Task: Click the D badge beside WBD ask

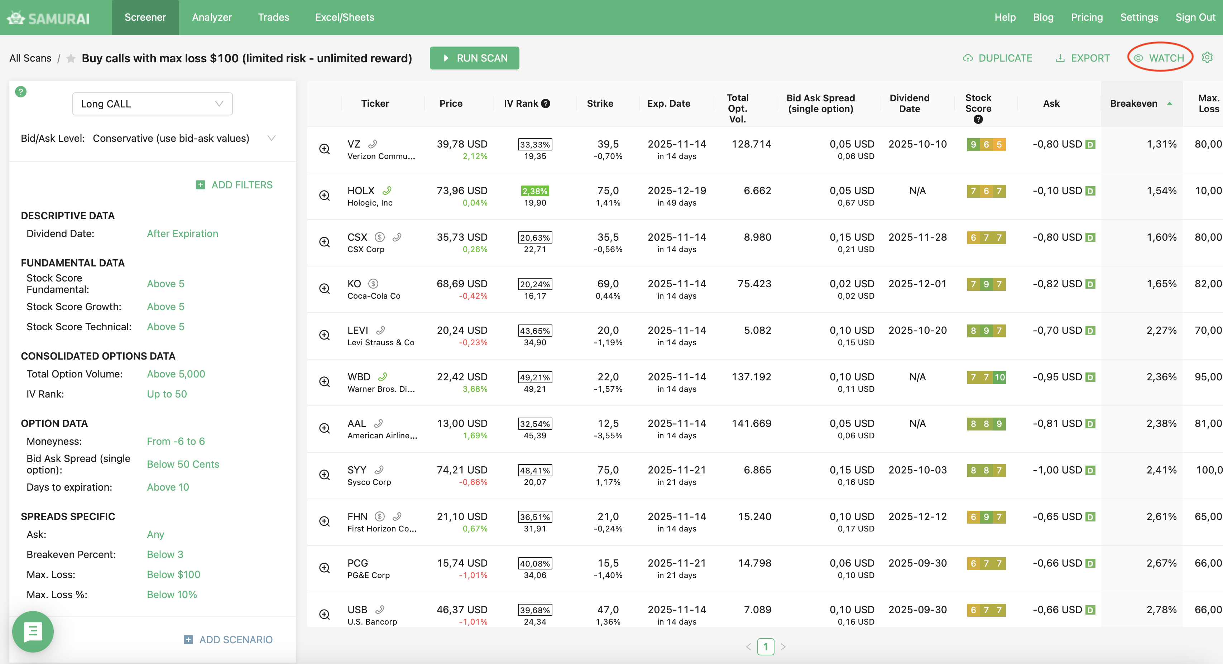Action: tap(1090, 377)
